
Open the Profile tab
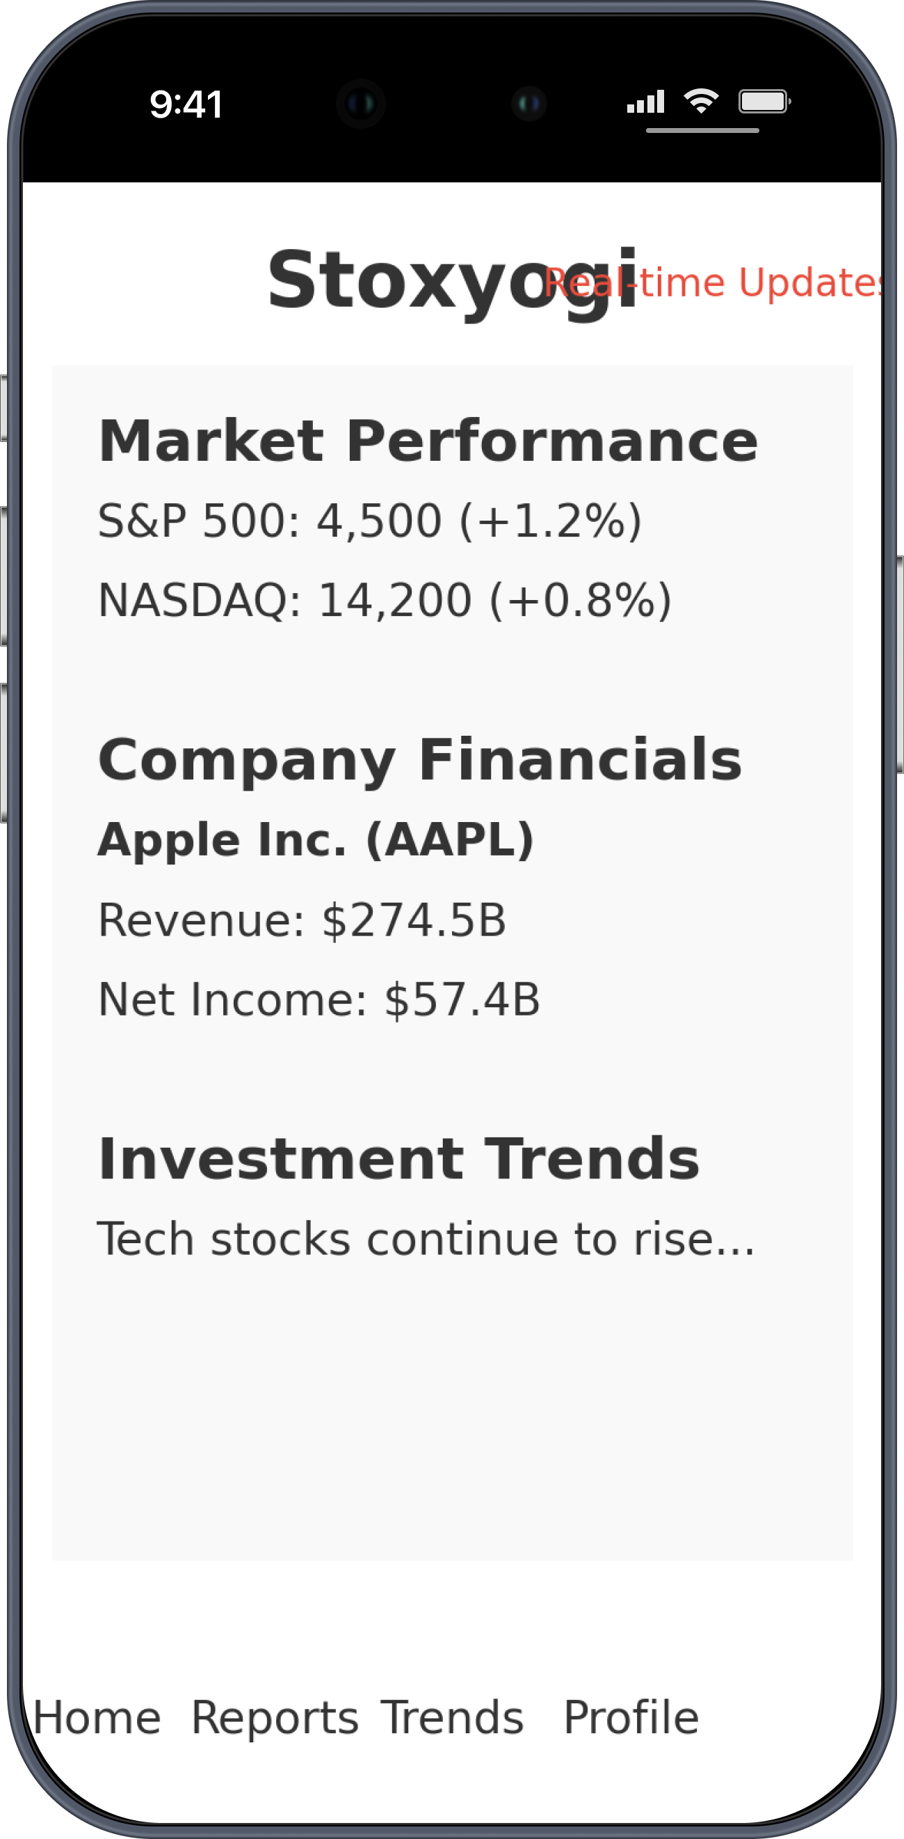tap(631, 1718)
